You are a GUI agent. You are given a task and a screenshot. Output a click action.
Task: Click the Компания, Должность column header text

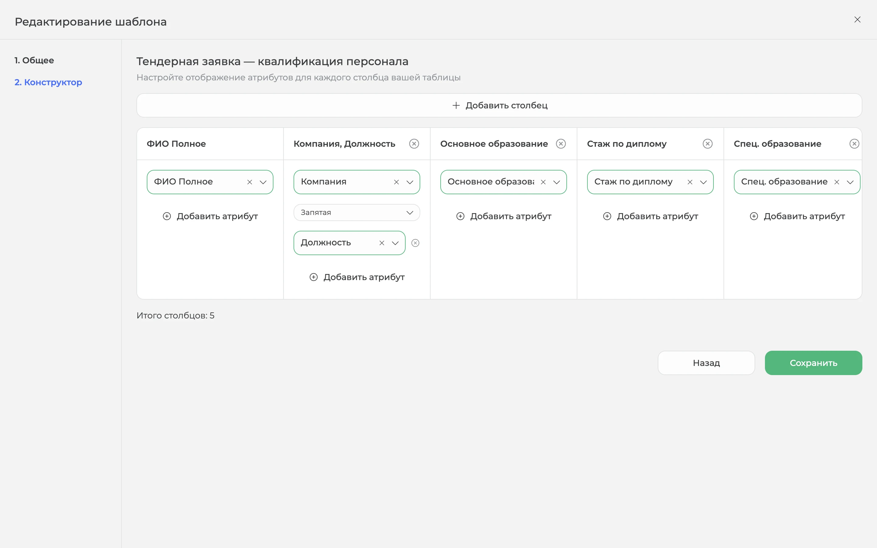tap(344, 144)
